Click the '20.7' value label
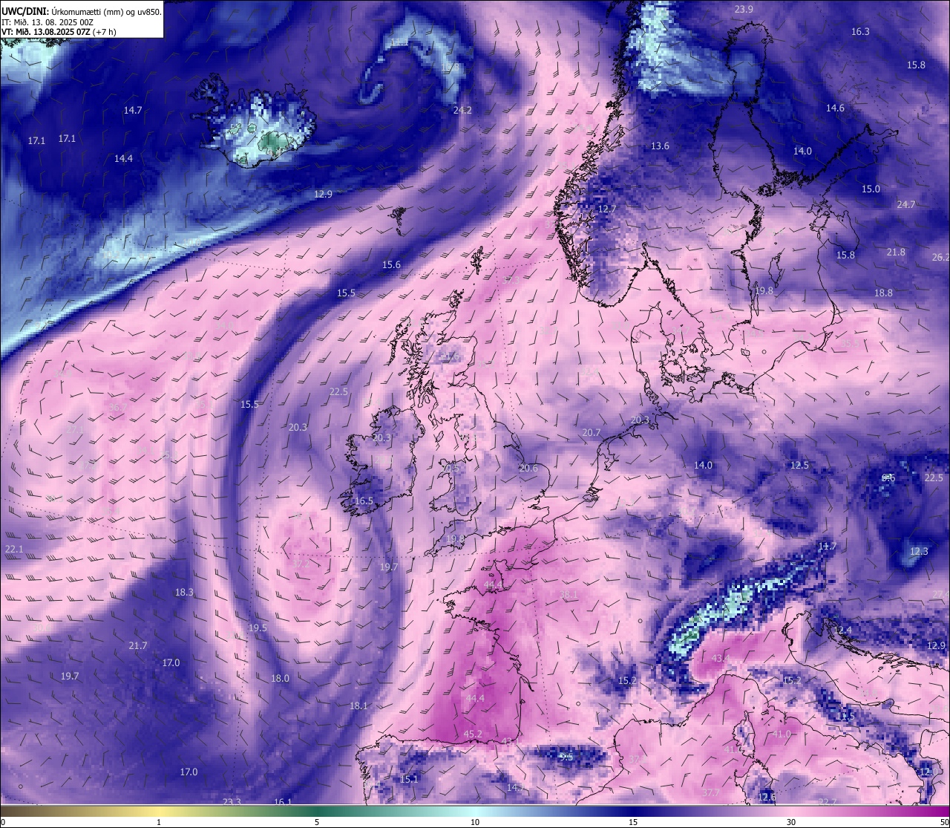 (x=592, y=432)
